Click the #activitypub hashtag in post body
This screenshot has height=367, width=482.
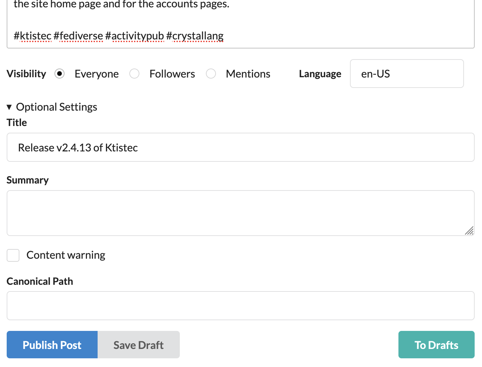click(x=134, y=36)
